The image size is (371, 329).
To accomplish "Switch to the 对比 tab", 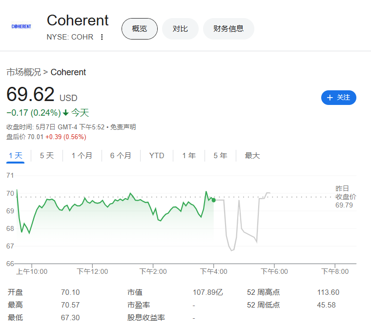I will pos(180,29).
